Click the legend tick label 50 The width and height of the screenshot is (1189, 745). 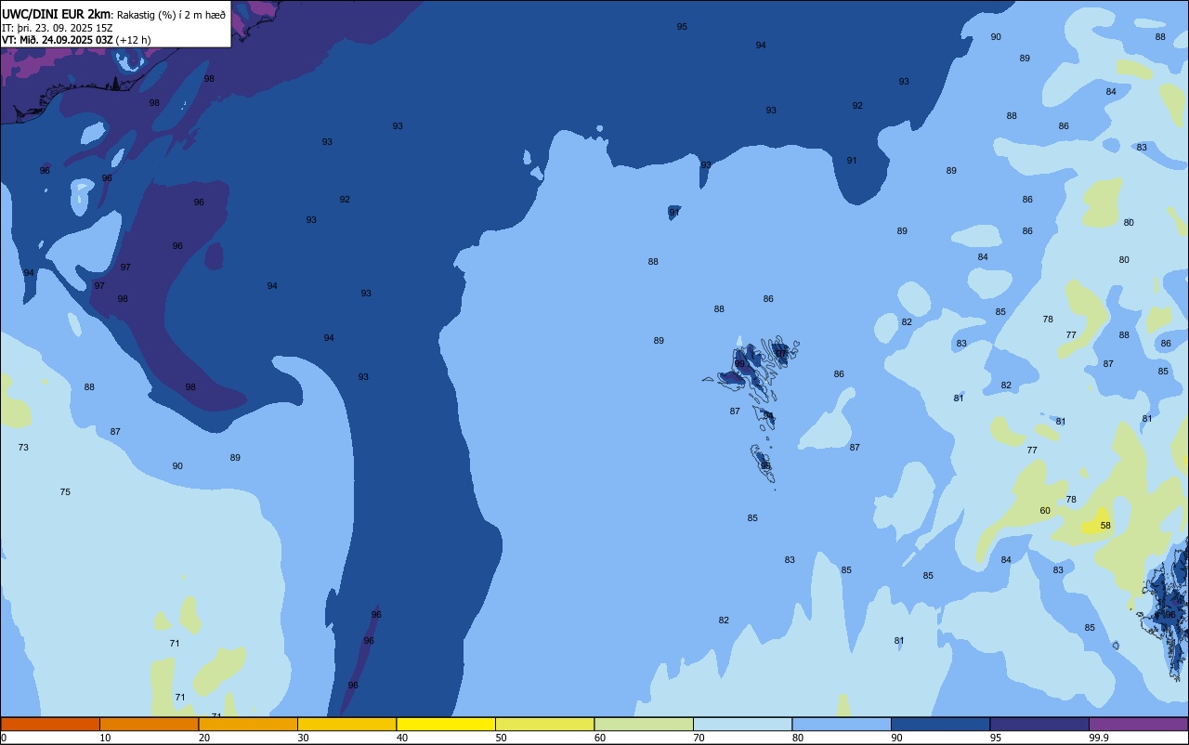501,738
